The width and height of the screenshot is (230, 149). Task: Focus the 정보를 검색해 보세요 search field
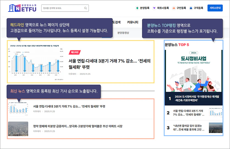[65, 8]
